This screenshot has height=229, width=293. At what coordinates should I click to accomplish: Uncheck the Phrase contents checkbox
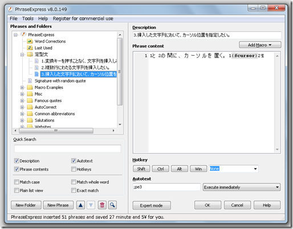pyautogui.click(x=17, y=169)
